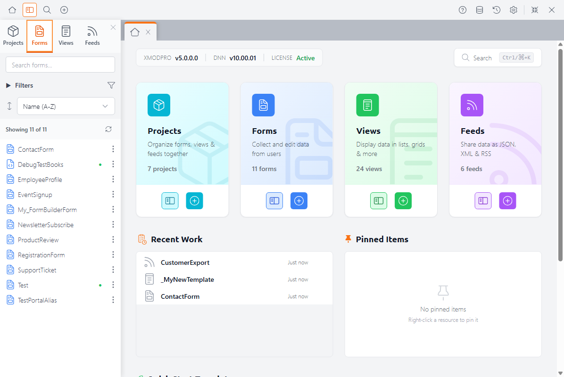Image resolution: width=564 pixels, height=377 pixels.
Task: Click the home icon in top toolbar
Action: point(12,10)
